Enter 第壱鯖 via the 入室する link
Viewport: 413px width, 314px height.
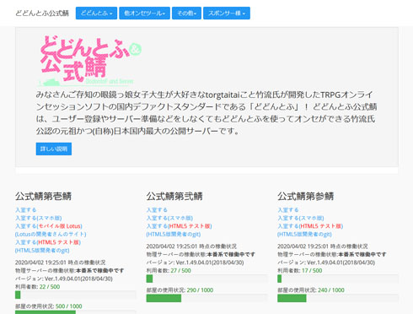click(25, 210)
